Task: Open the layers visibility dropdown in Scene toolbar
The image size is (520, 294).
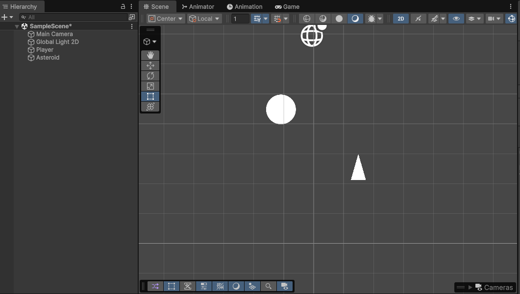Action: pos(474,19)
